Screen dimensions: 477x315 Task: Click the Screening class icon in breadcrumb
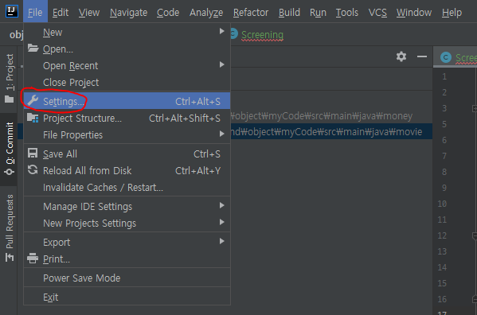233,33
